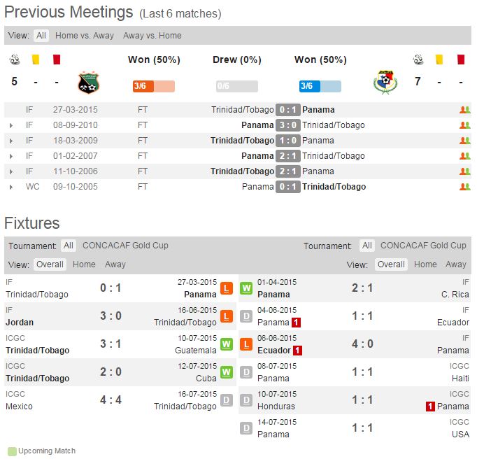Filter left fixtures by CONCACAF Gold Cup
The width and height of the screenshot is (477, 466).
(x=125, y=246)
